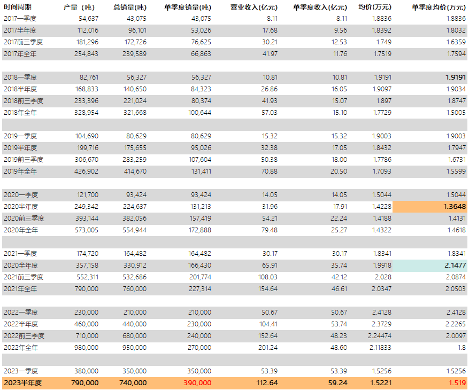Viewport: 469px width, 391px height.
Task: Click the 2023一季度 row label
Action: point(21,371)
